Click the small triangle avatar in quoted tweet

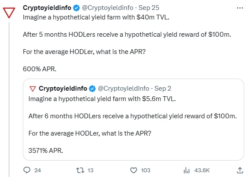(33, 88)
